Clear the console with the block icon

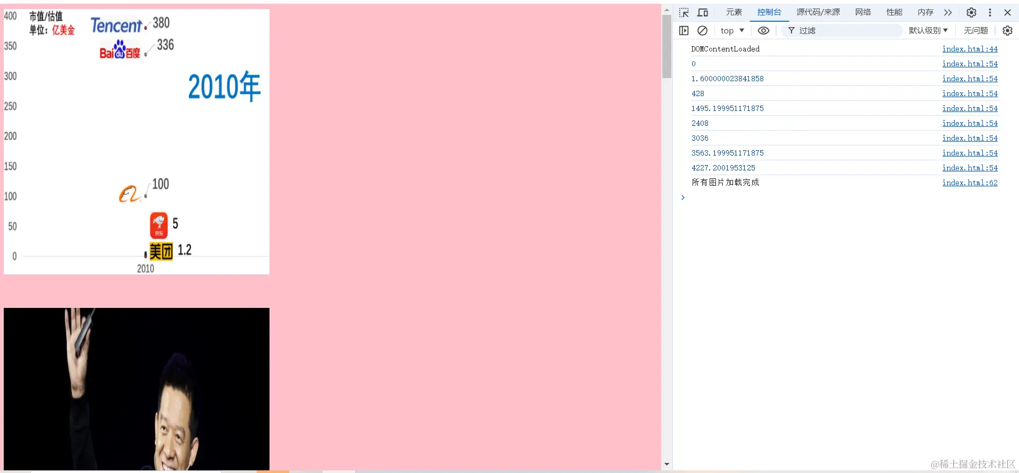coord(702,31)
